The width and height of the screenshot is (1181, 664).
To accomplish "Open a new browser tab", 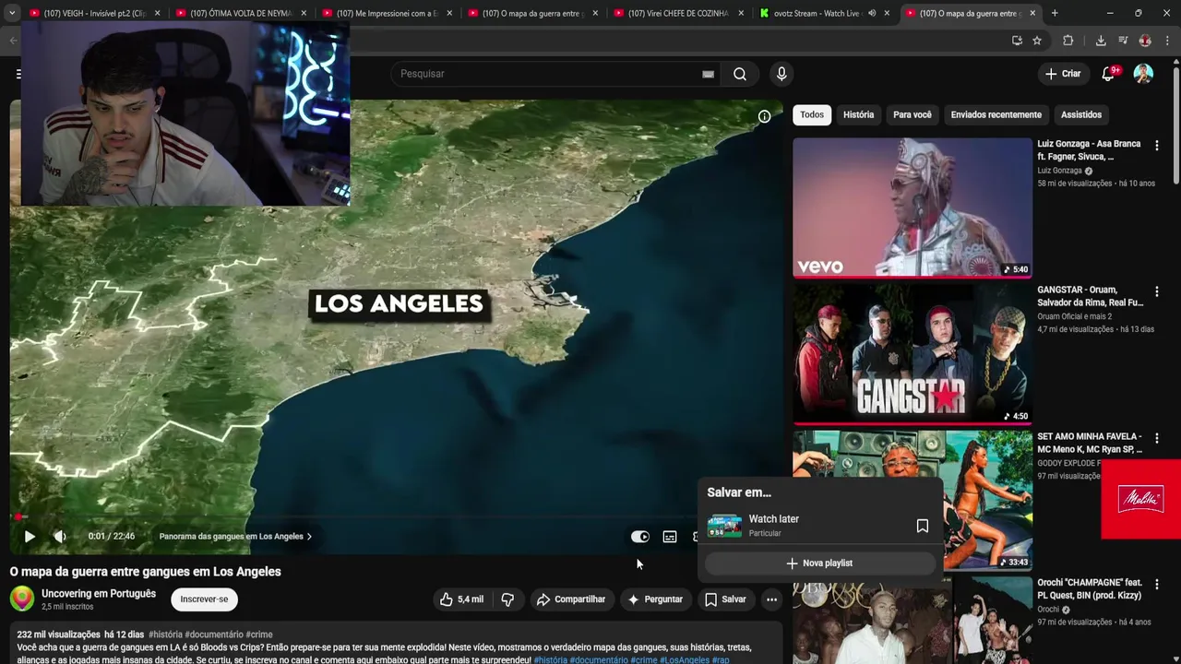I will (1055, 13).
